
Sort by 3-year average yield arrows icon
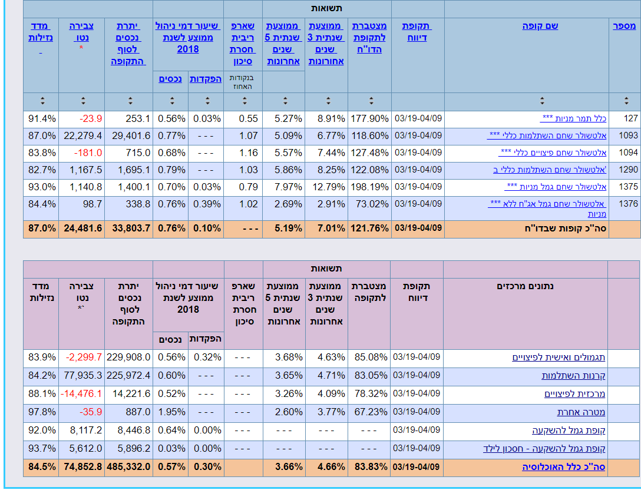(x=328, y=101)
